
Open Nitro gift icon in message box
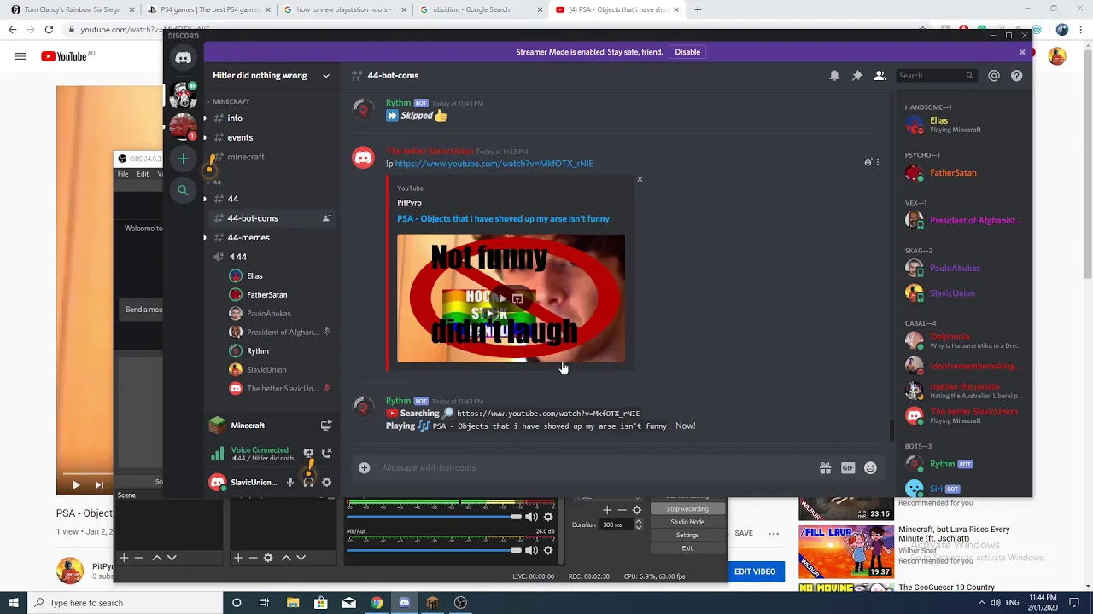pyautogui.click(x=825, y=467)
